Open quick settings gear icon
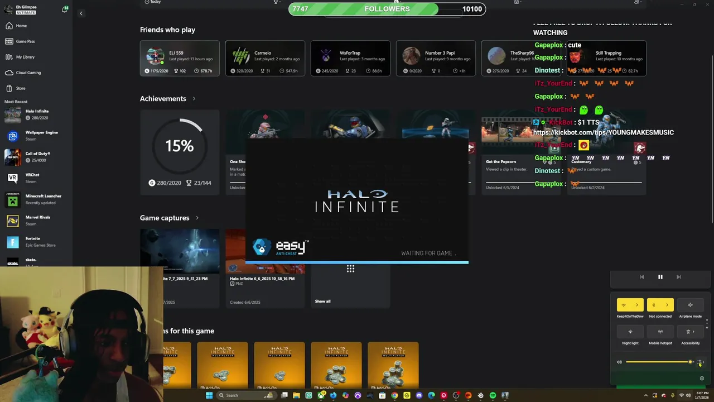Screen dimensions: 714x402 (x=702, y=379)
